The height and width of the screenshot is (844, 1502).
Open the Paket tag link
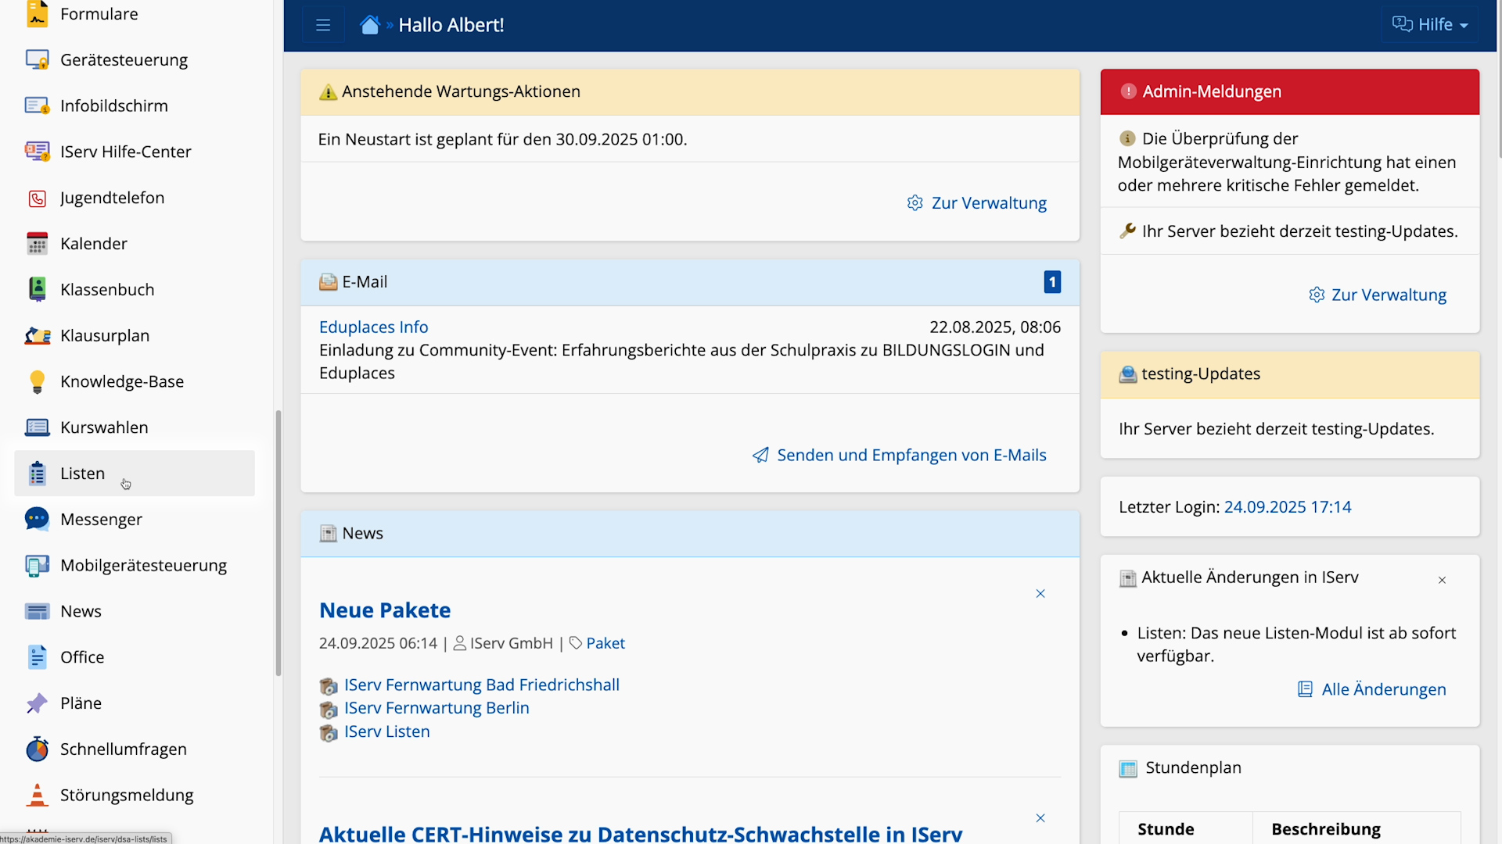coord(605,643)
